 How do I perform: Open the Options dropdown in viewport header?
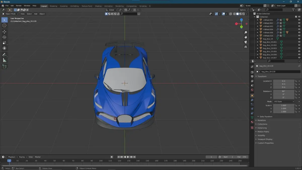(244, 10)
